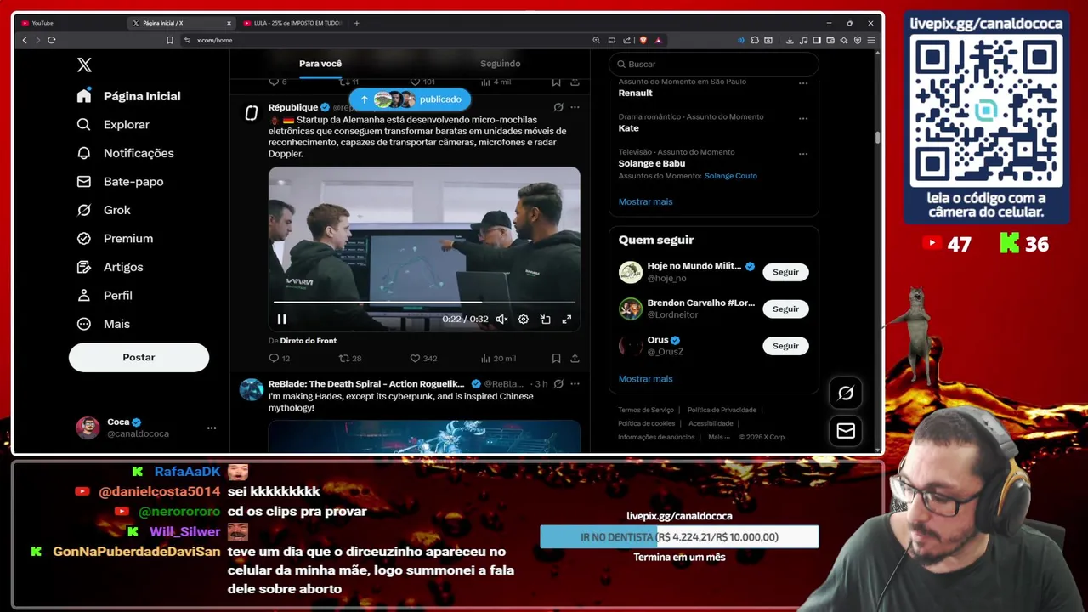Follow Orus account

coord(785,346)
